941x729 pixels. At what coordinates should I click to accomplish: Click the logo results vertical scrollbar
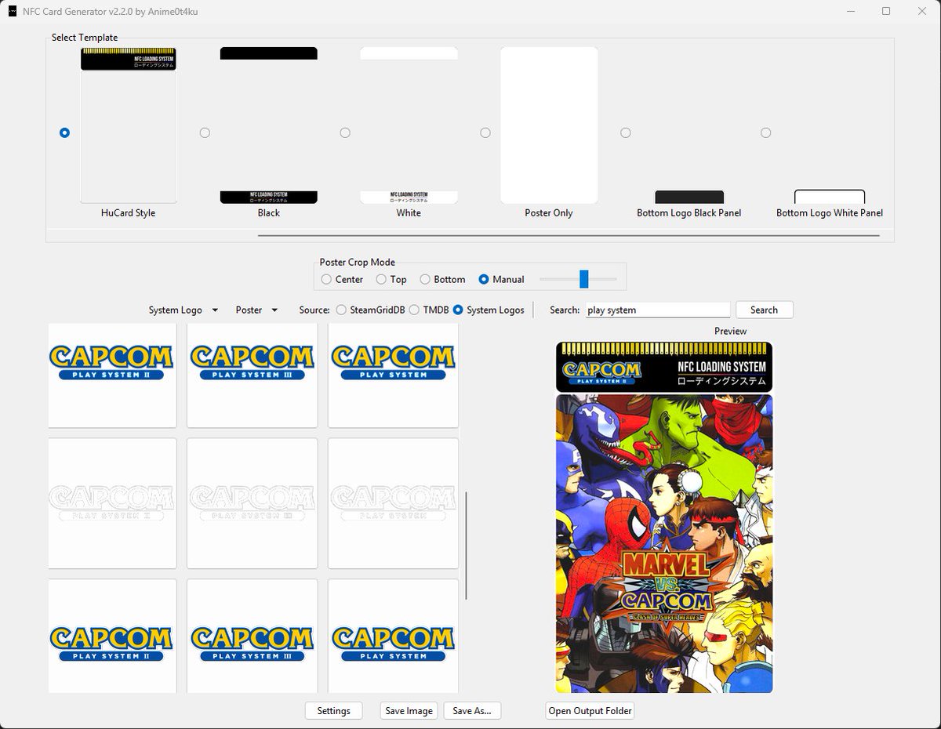point(467,546)
